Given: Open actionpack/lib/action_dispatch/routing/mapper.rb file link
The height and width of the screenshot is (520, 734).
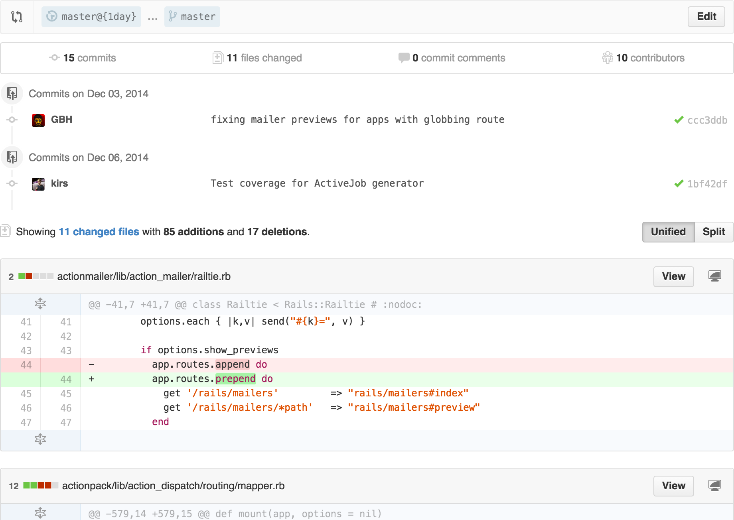Looking at the screenshot, I should (x=174, y=486).
